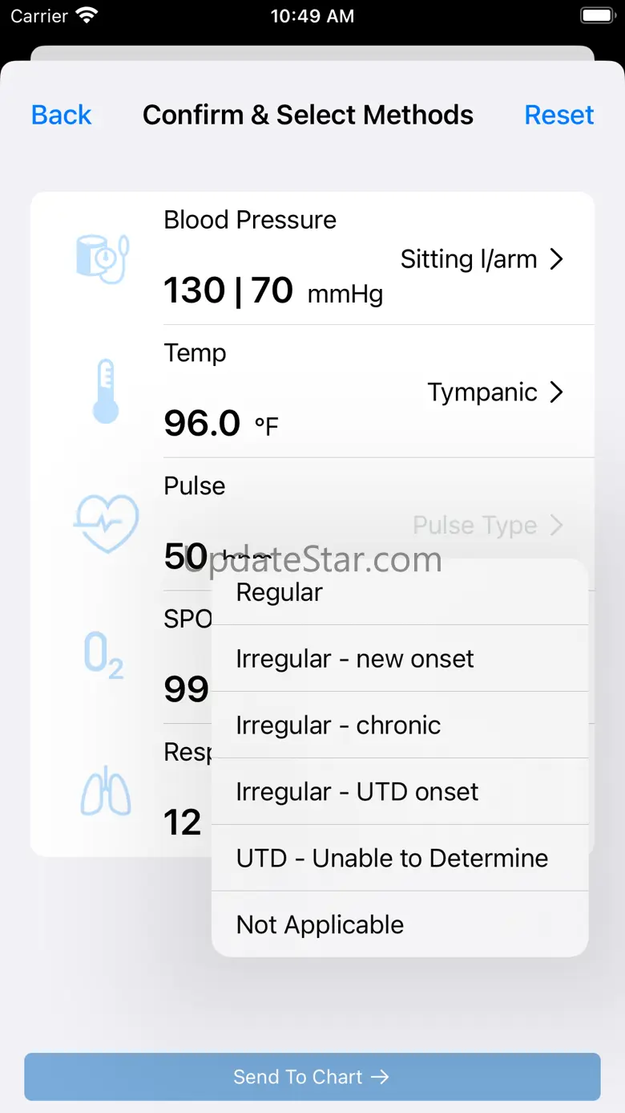The width and height of the screenshot is (625, 1113).
Task: Pick Irregular - chronic from the list
Action: coord(399,725)
